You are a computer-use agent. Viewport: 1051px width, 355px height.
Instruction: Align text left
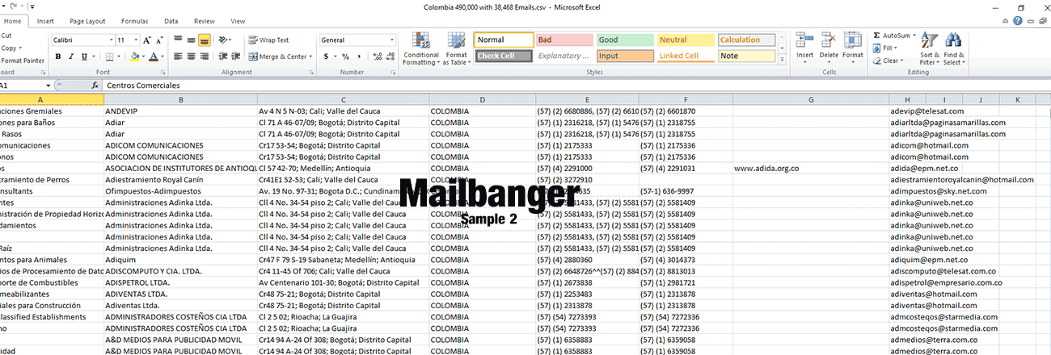click(x=179, y=56)
